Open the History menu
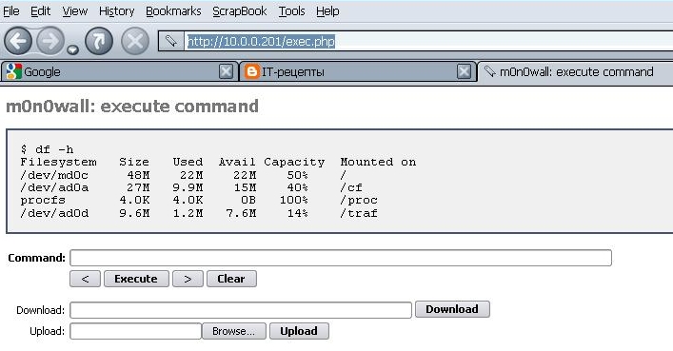Viewport: 673px width, 351px height. [116, 11]
